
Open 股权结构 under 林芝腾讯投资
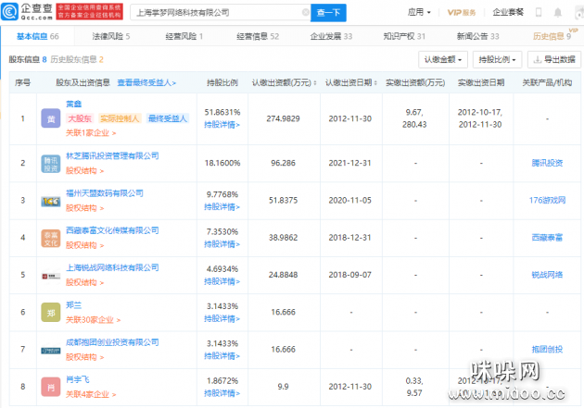pyautogui.click(x=84, y=170)
